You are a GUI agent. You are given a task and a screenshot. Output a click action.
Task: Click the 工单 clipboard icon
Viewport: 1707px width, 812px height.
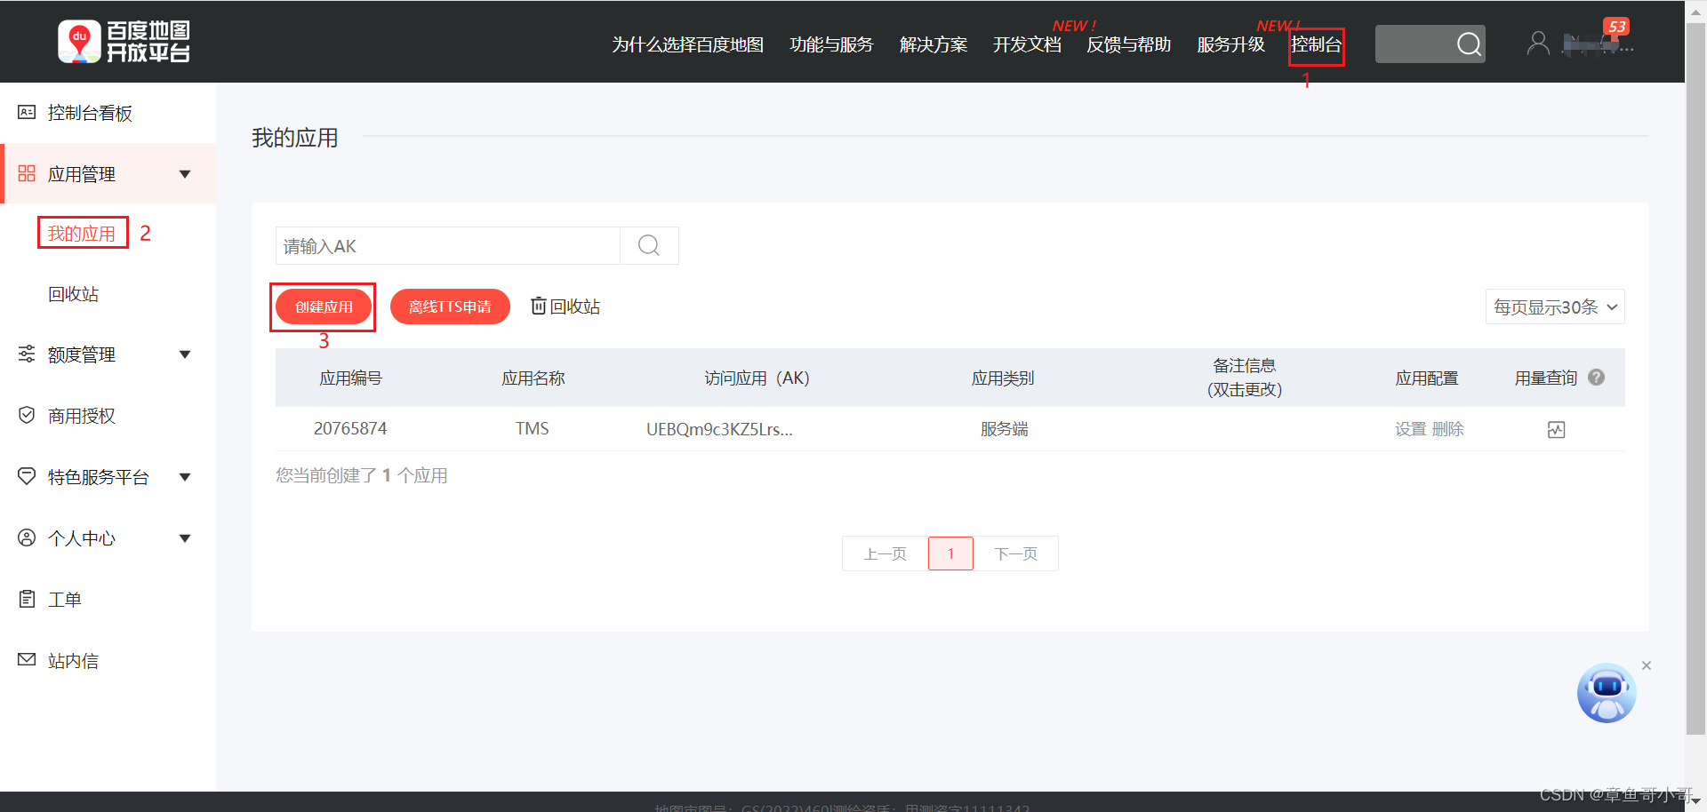pyautogui.click(x=27, y=599)
